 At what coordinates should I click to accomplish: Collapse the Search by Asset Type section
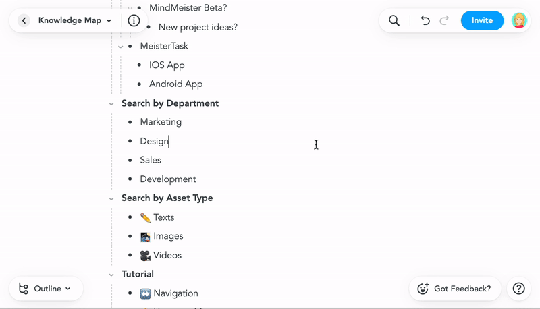111,198
